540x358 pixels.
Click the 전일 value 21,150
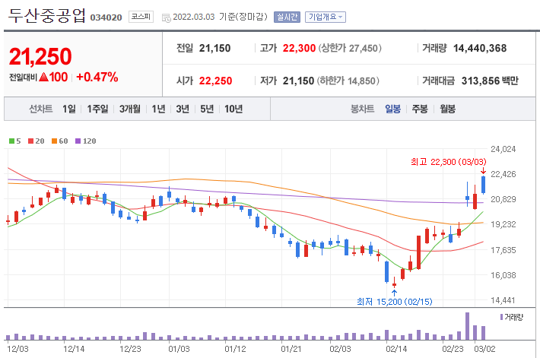[214, 48]
